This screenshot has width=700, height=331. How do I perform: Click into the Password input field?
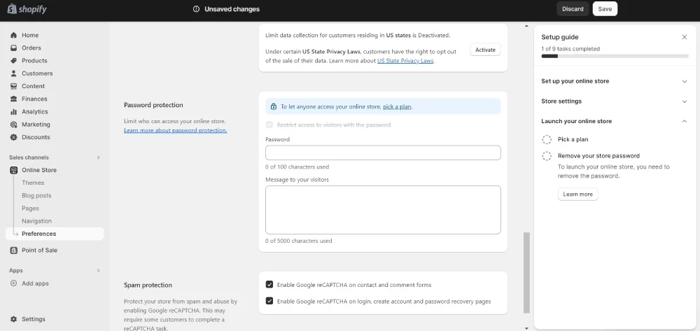click(383, 153)
